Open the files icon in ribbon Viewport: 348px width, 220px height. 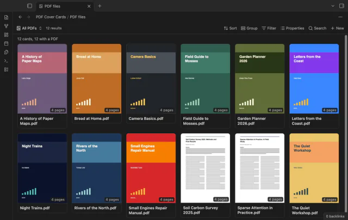click(6, 17)
